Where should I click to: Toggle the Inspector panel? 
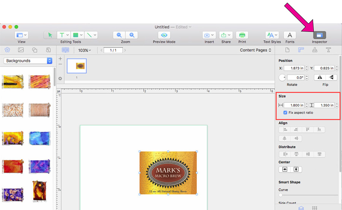[x=320, y=35]
